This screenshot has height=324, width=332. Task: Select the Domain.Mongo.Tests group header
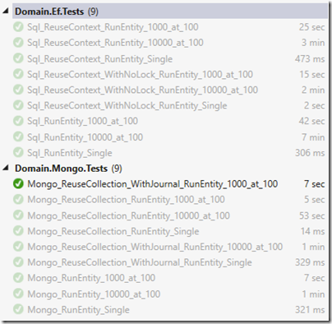pyautogui.click(x=68, y=169)
